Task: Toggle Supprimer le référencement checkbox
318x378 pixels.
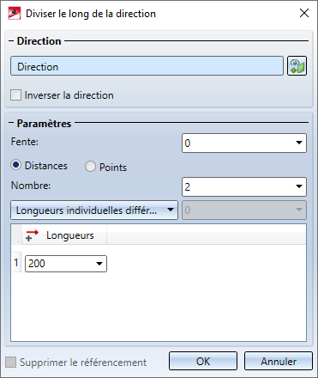Action: [x=11, y=362]
